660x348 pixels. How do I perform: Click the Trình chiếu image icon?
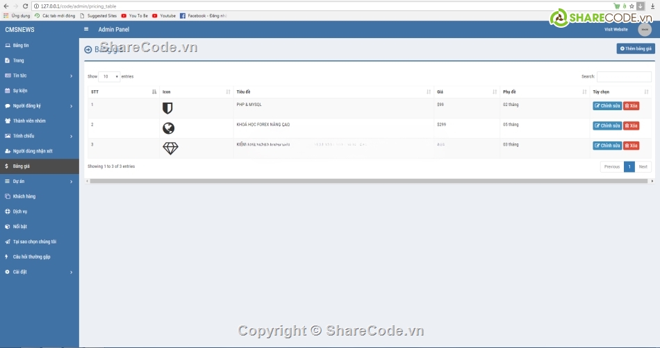pyautogui.click(x=8, y=136)
